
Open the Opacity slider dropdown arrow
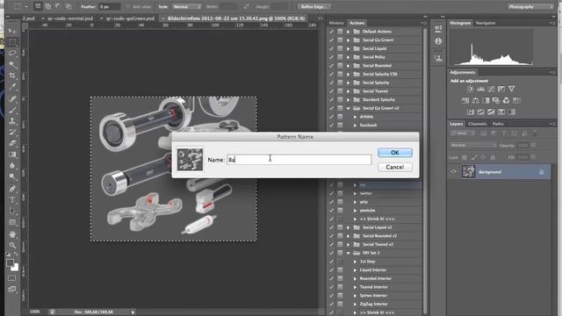533,145
